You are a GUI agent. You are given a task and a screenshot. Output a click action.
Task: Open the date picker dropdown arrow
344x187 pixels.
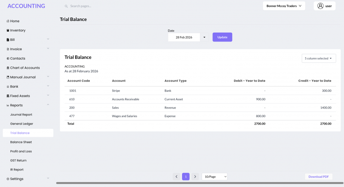[204, 37]
